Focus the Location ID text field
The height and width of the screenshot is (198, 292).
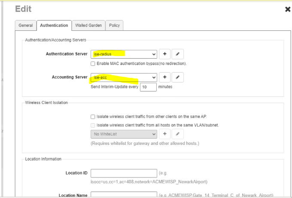click(x=124, y=173)
